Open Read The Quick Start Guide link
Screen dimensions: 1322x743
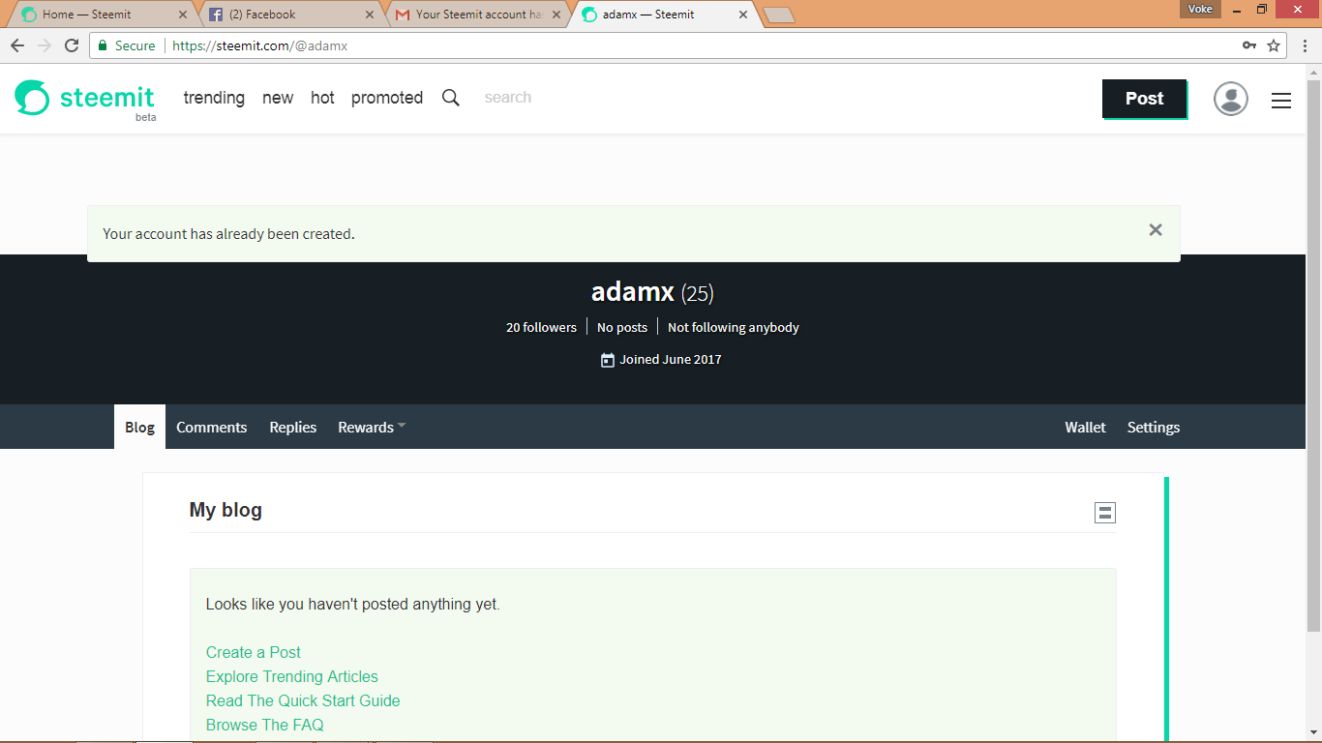coord(303,700)
